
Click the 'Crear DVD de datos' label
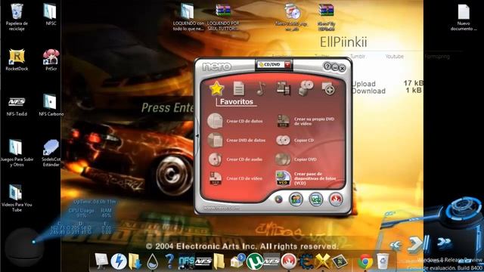click(246, 141)
